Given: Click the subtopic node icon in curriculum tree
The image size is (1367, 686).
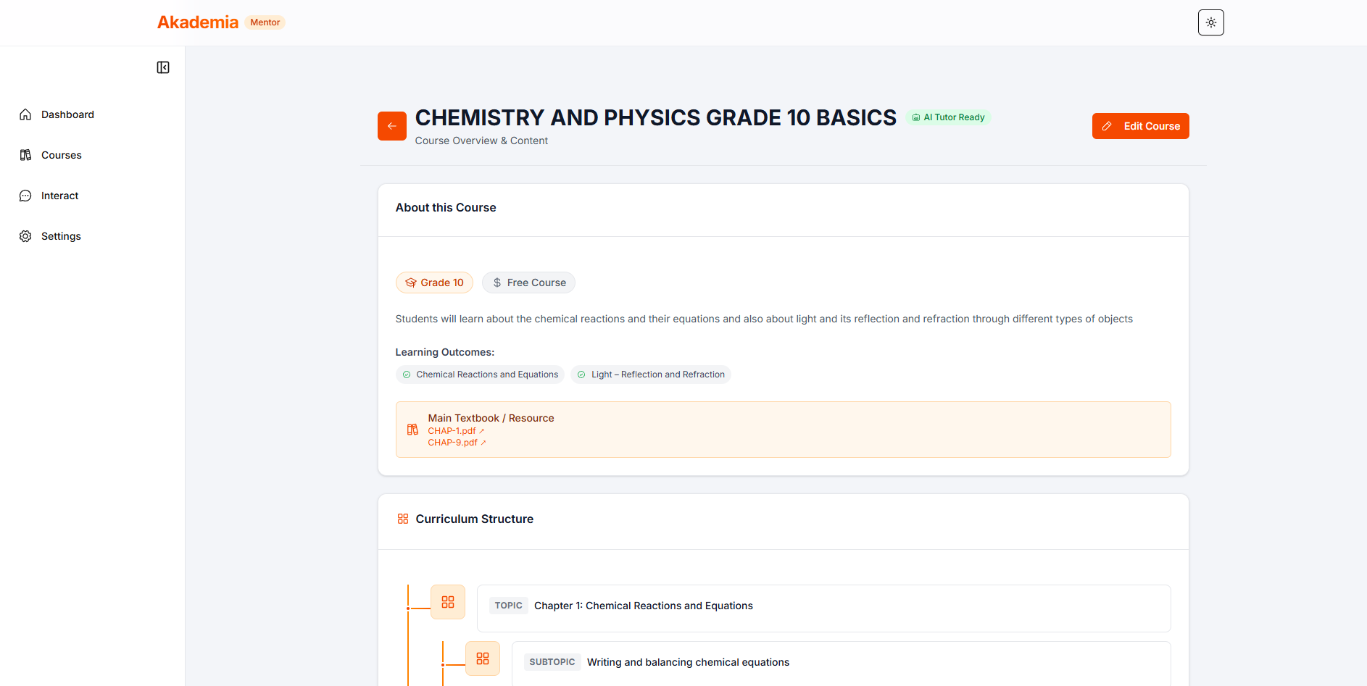Looking at the screenshot, I should [483, 658].
